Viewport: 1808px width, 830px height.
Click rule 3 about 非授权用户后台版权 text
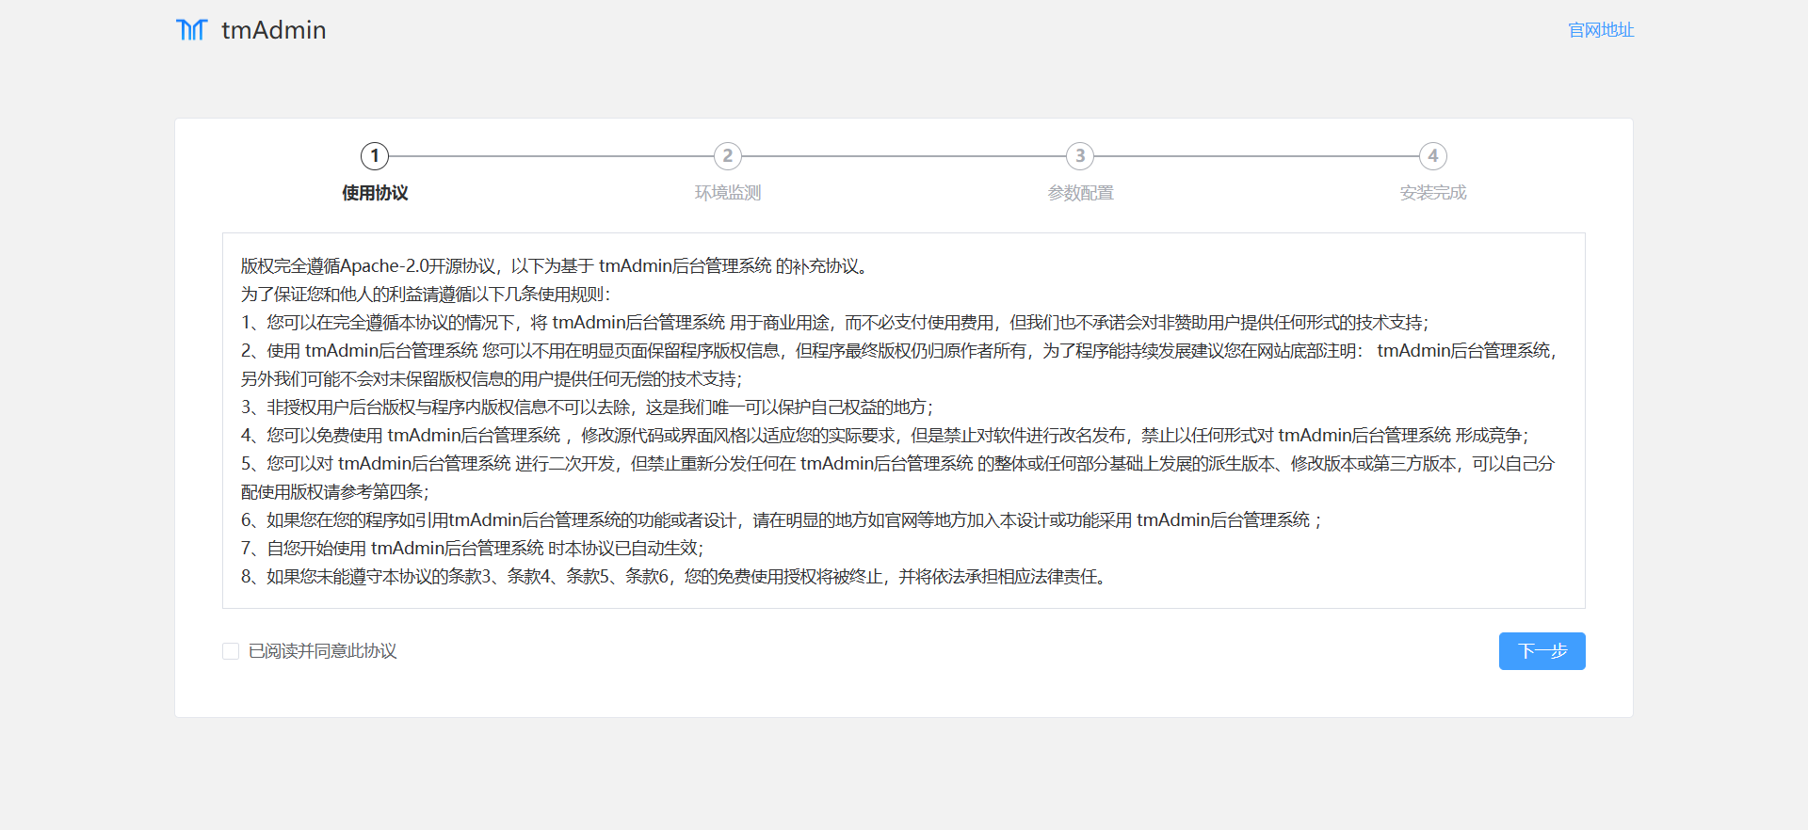(588, 407)
